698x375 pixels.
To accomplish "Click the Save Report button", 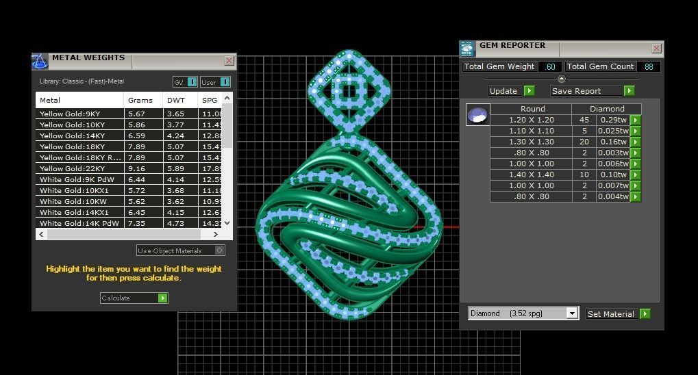I will tap(592, 91).
